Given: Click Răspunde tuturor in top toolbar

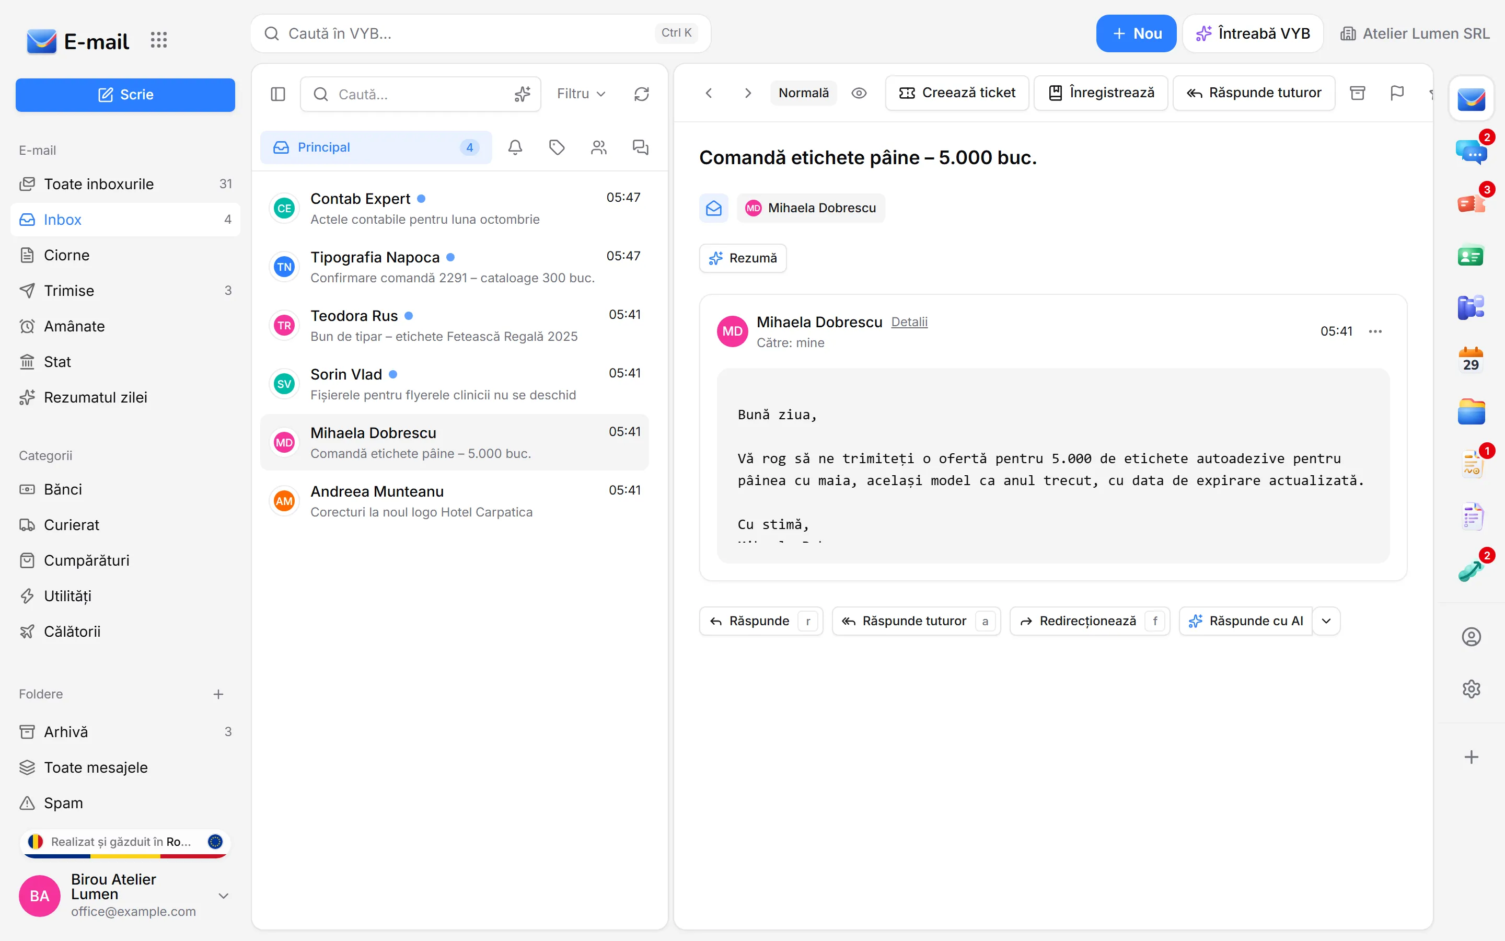Looking at the screenshot, I should point(1254,94).
